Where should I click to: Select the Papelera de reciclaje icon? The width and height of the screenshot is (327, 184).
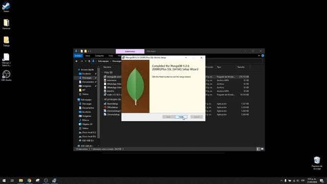pos(317,163)
